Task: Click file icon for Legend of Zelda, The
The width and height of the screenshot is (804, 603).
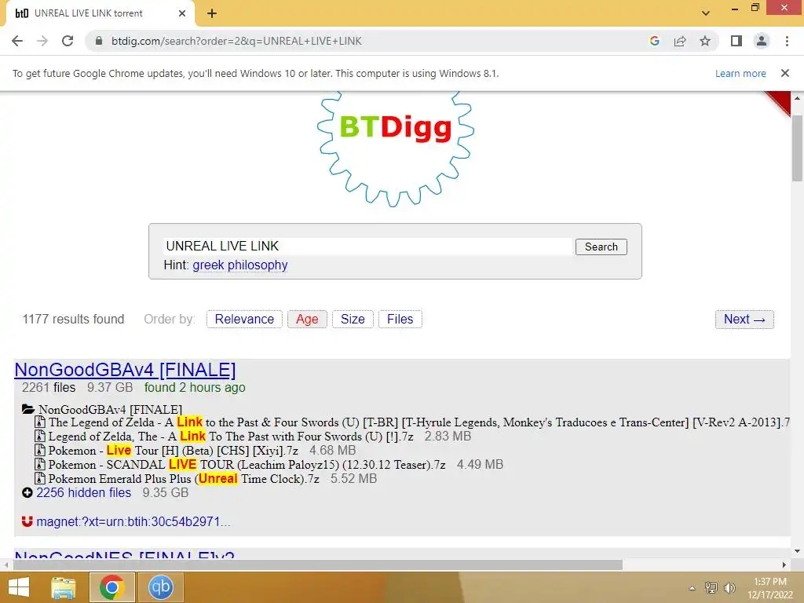Action: [39, 436]
